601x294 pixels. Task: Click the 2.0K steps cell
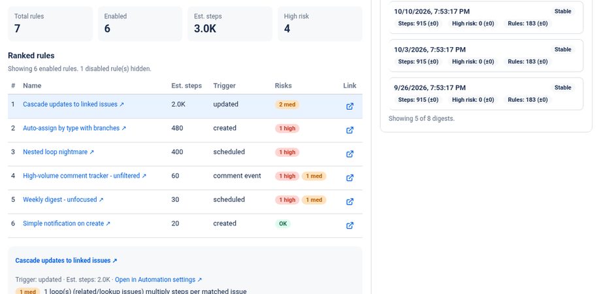point(178,105)
